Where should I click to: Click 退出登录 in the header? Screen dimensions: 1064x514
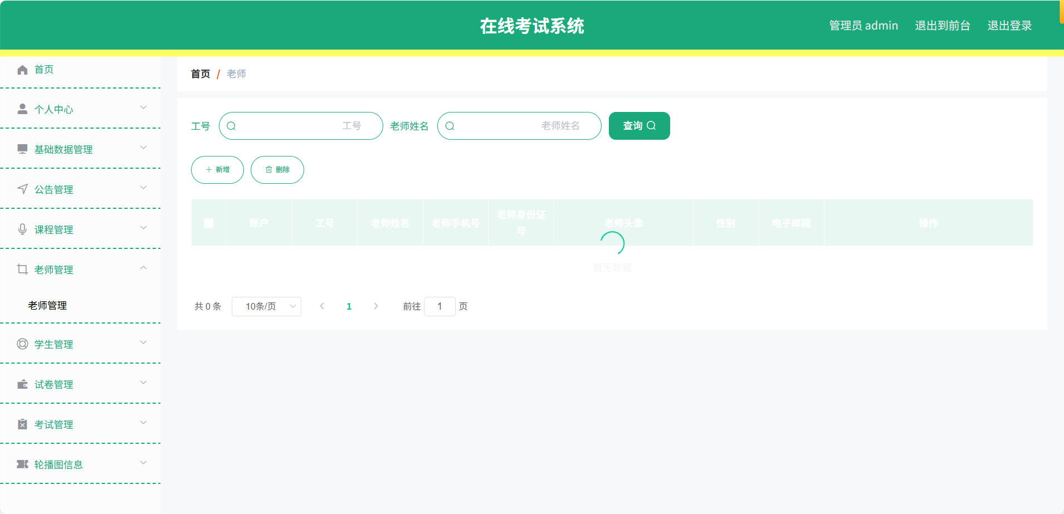click(x=1009, y=26)
